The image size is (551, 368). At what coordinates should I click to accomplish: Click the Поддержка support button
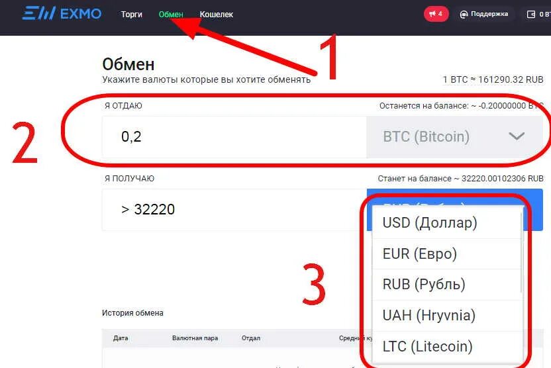pos(484,14)
